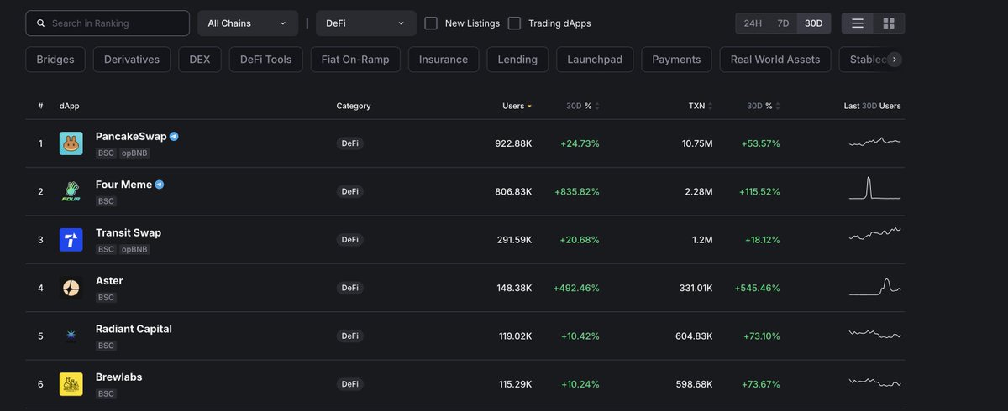Click DeFi category badge in Brewlabs row
Screen dimensions: 1008x411
click(349, 384)
